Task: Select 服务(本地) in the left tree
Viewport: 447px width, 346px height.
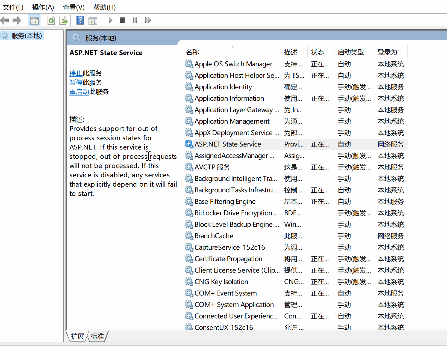Action: [27, 36]
